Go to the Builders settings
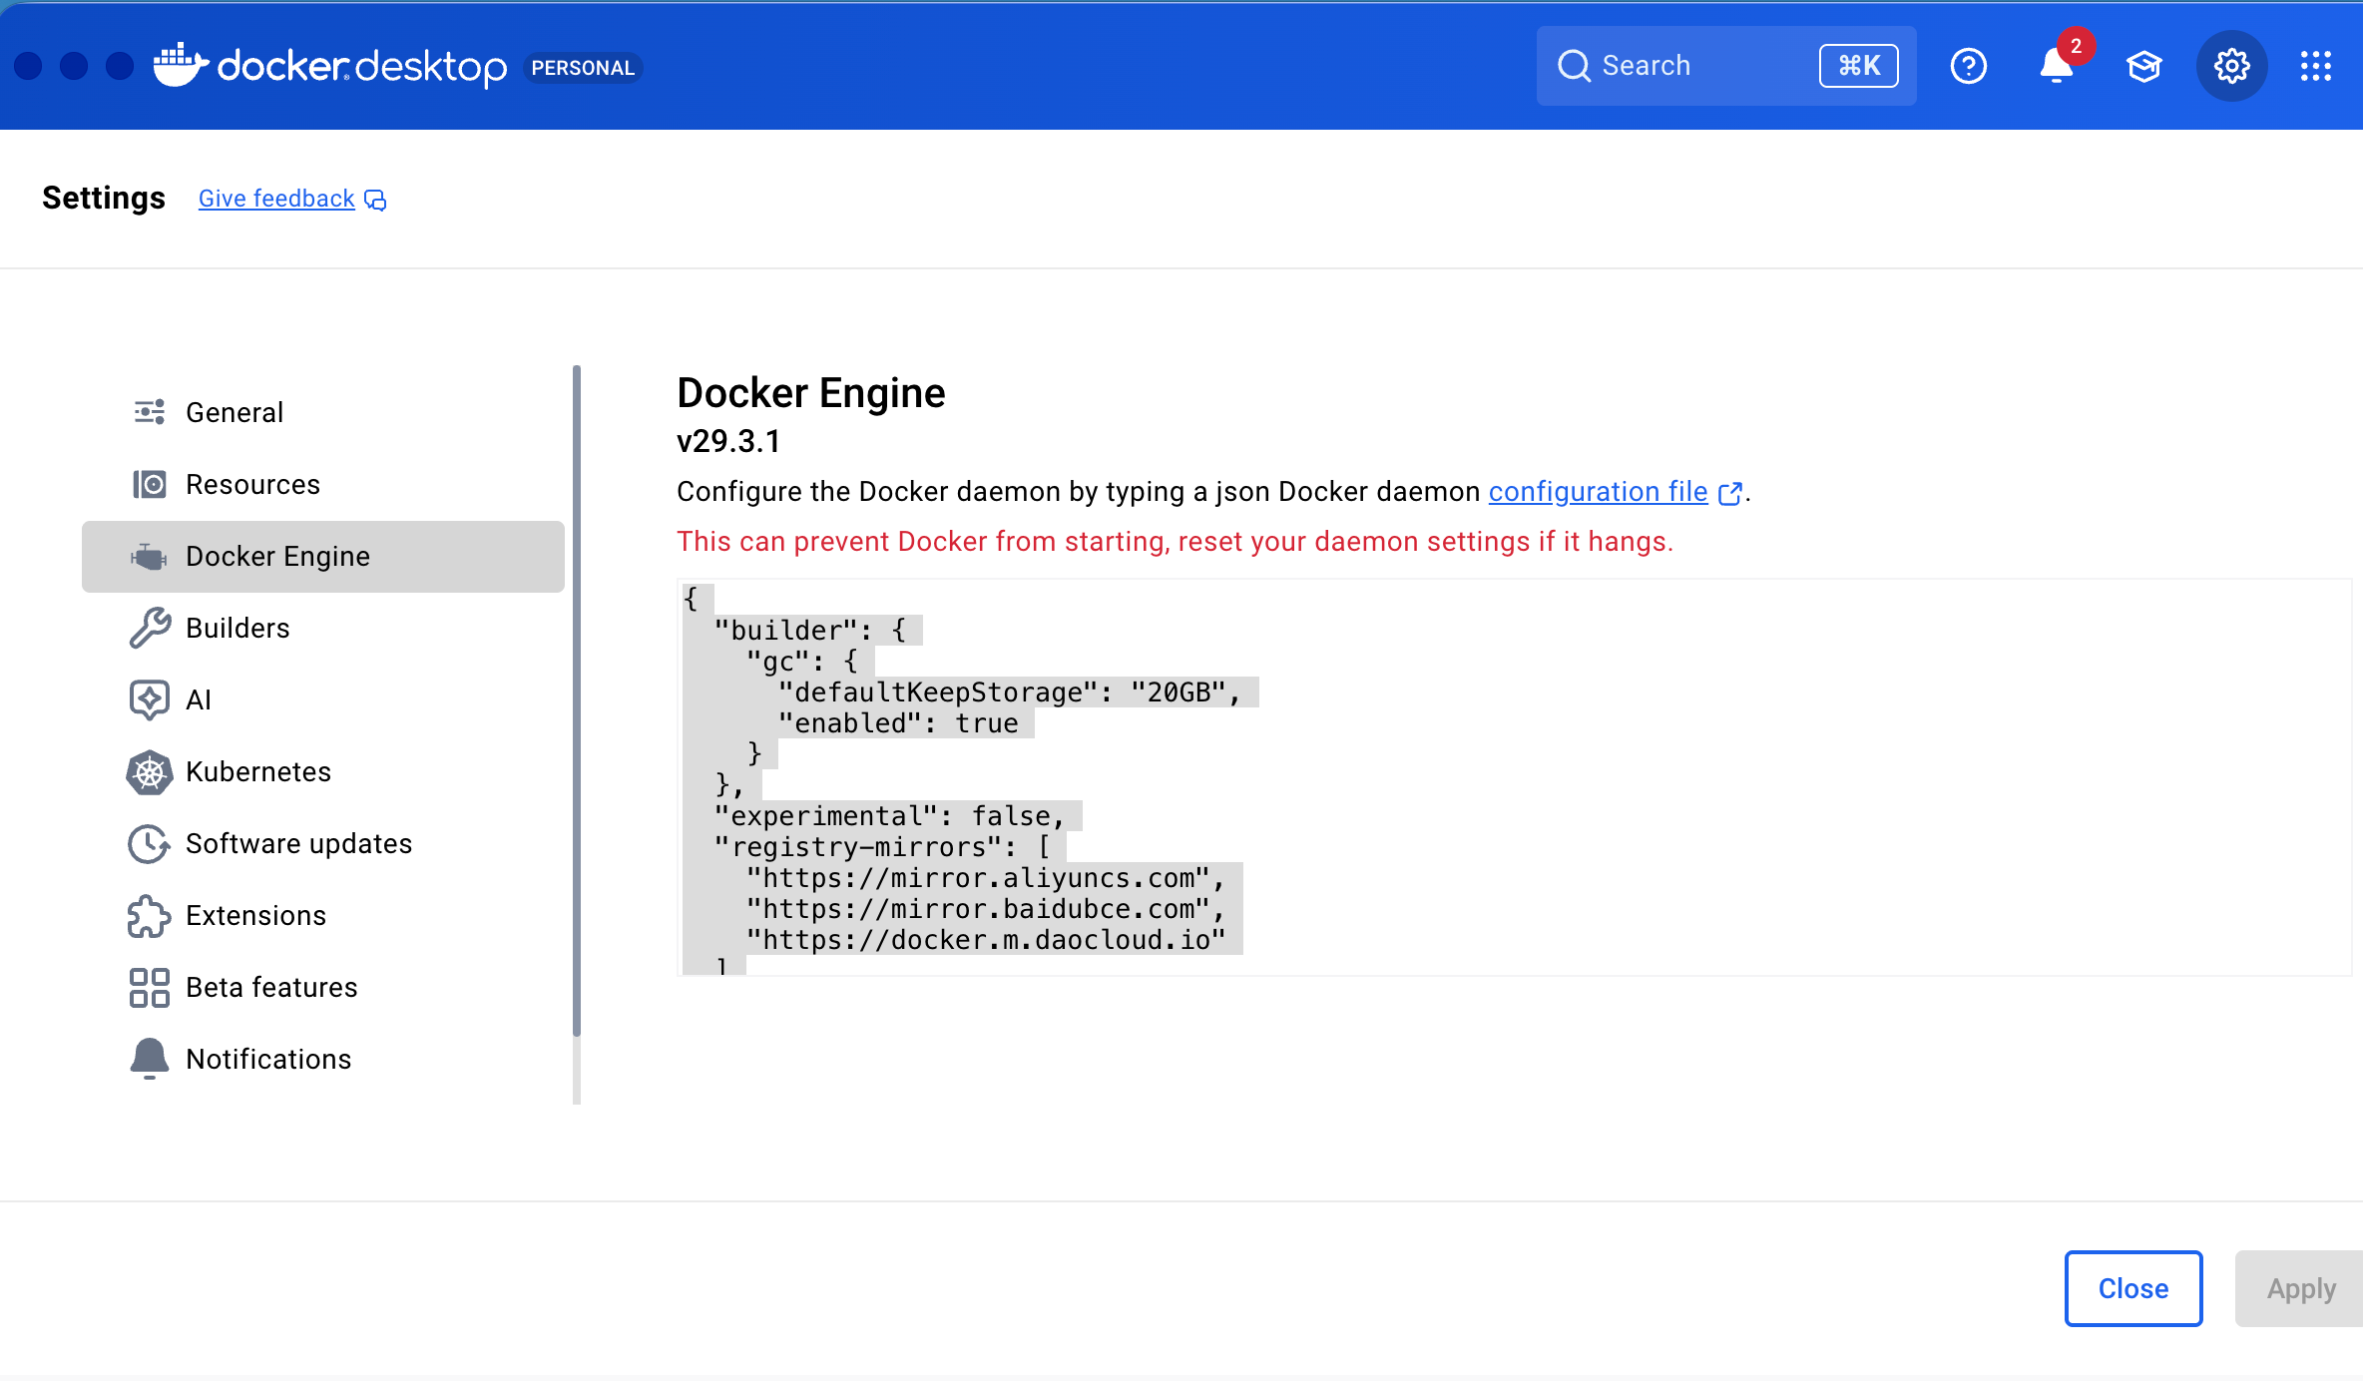This screenshot has height=1381, width=2363. [323, 628]
